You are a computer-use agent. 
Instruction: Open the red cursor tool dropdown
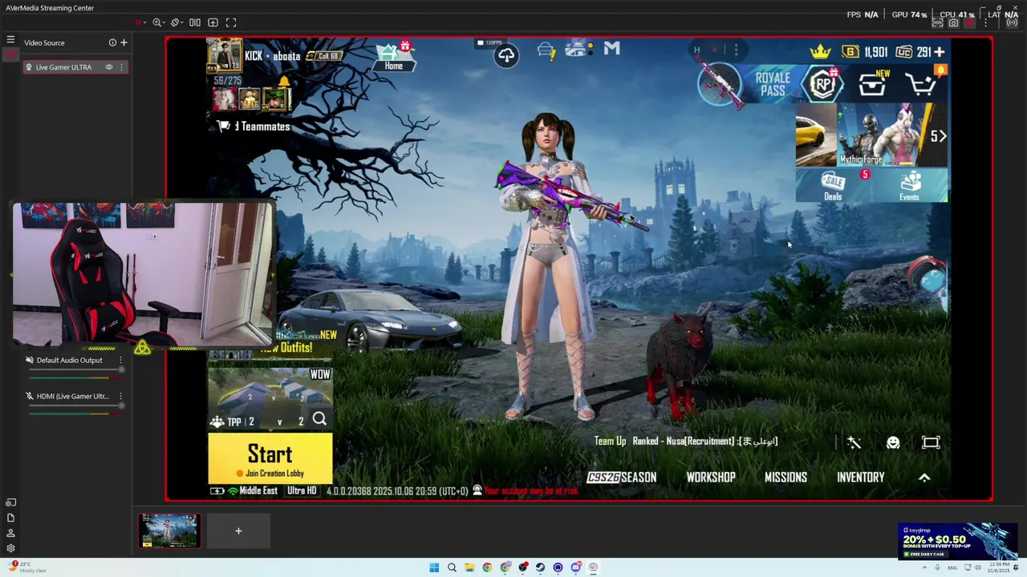[x=140, y=22]
